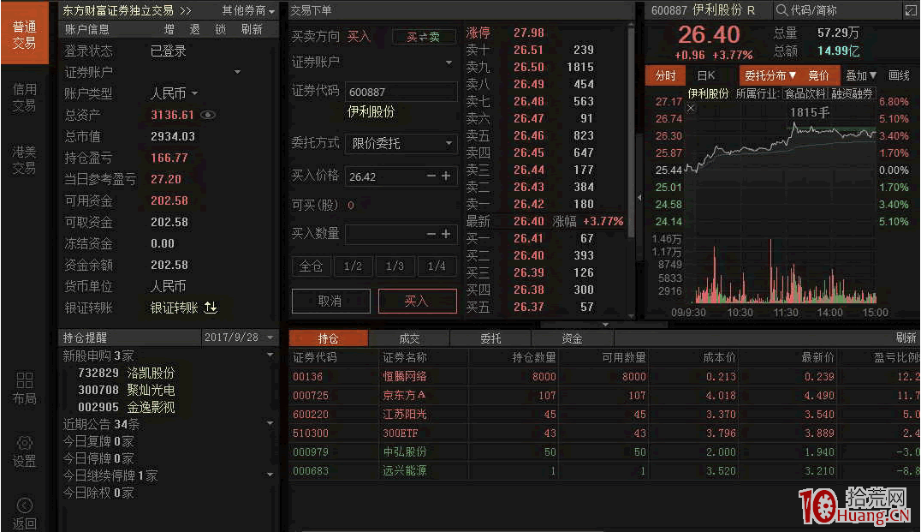Select the 日K chart tab
The height and width of the screenshot is (532, 921).
tap(706, 76)
